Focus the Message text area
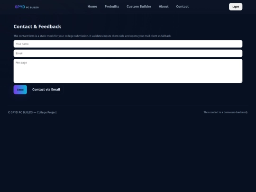 click(128, 71)
